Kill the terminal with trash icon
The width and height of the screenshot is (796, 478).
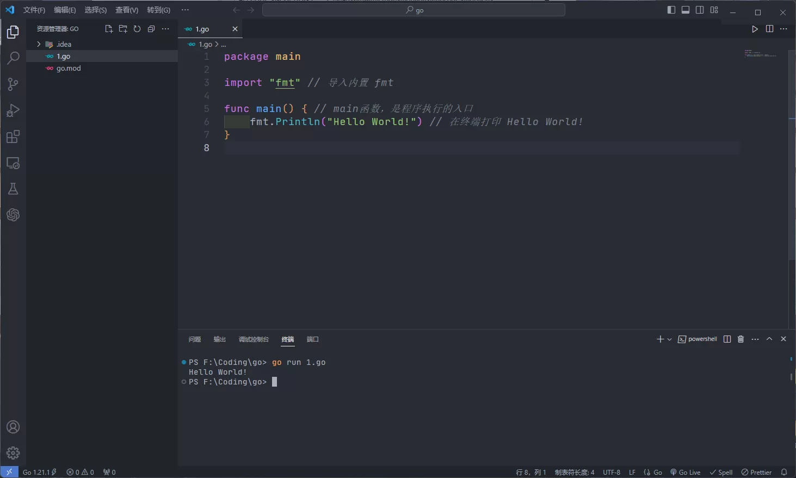741,339
